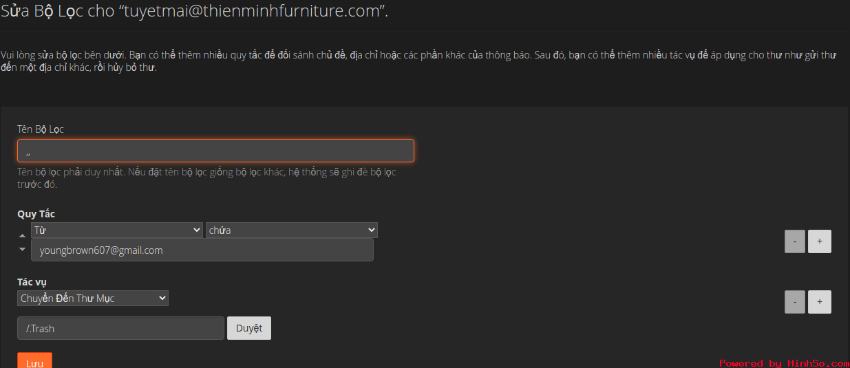Click the filter name uniqueness hint text

pos(206,178)
